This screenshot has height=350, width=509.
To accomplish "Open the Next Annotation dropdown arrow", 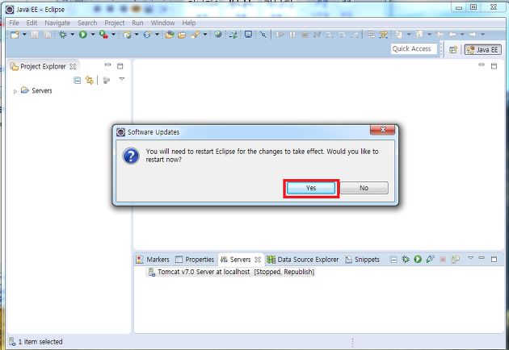I will [x=409, y=35].
